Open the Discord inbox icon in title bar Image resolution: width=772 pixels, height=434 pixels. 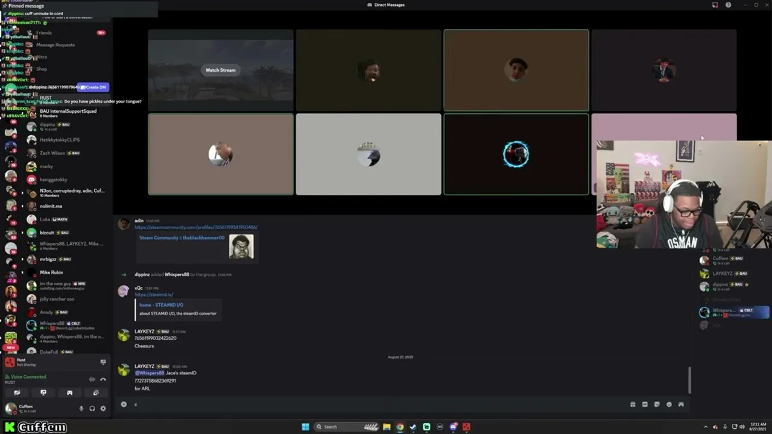click(715, 5)
